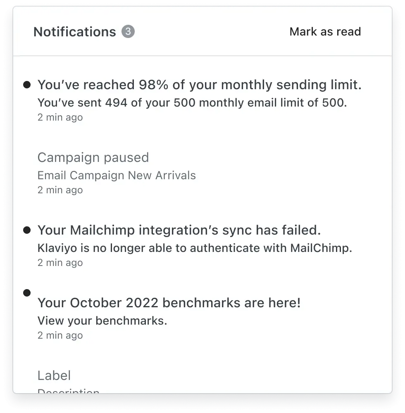Click the unread dot above the October benchmarks notification
This screenshot has width=405, height=413.
(27, 292)
